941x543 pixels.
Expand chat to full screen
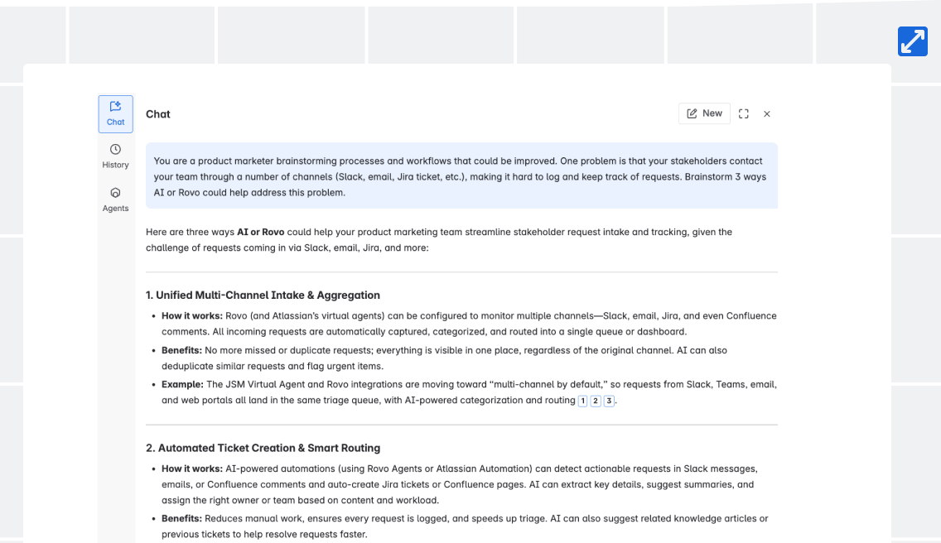744,113
